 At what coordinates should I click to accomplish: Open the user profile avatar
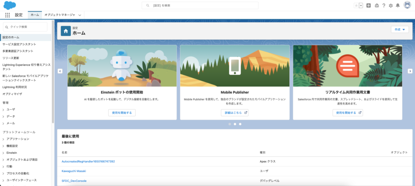(x=407, y=6)
